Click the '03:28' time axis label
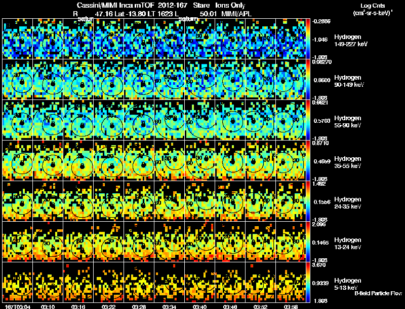The image size is (405, 309). pyautogui.click(x=139, y=307)
